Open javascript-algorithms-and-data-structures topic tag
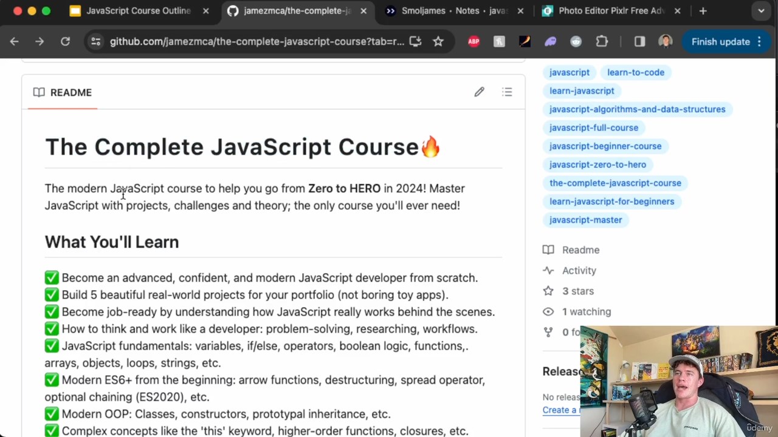This screenshot has height=437, width=778. click(x=638, y=109)
